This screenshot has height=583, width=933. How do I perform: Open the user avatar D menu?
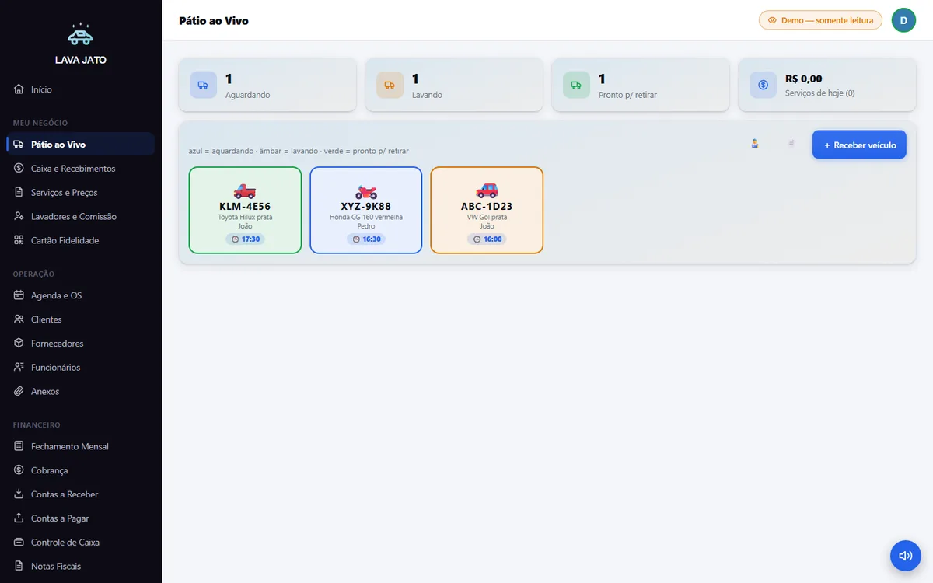click(903, 20)
